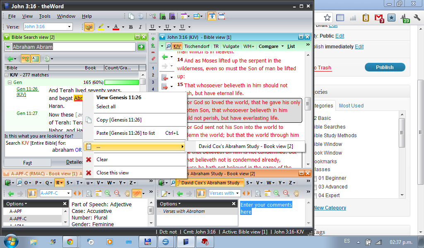Click the green go arrow beside search box

(x=141, y=47)
